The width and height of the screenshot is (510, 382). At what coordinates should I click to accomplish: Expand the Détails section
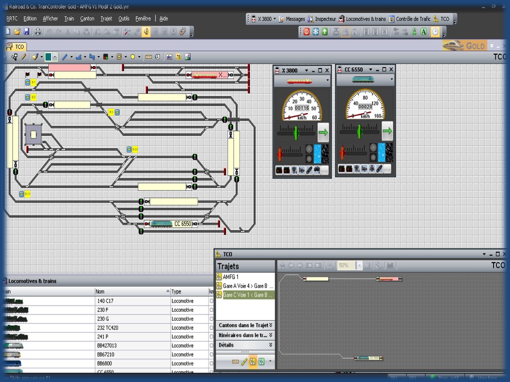click(x=245, y=345)
